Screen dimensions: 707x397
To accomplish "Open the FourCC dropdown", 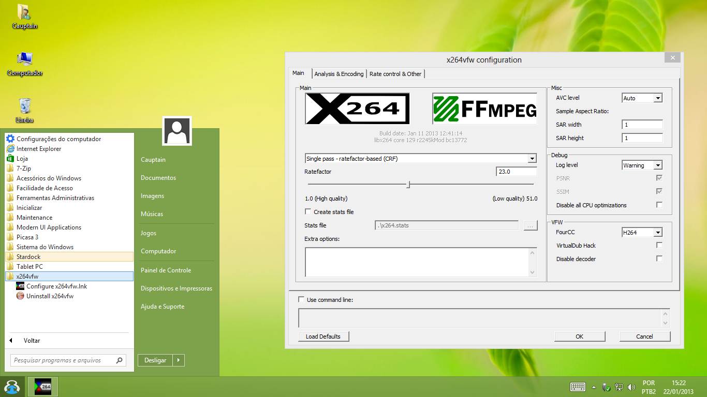I will (658, 232).
